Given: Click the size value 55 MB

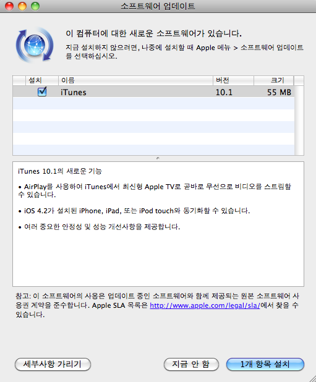Looking at the screenshot, I should click(x=279, y=92).
